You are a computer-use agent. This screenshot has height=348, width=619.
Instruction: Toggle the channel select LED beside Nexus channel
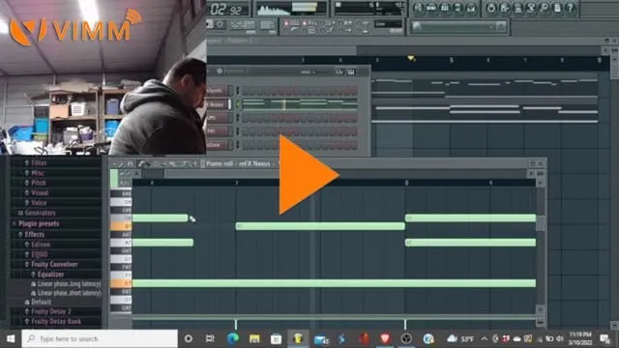point(238,104)
